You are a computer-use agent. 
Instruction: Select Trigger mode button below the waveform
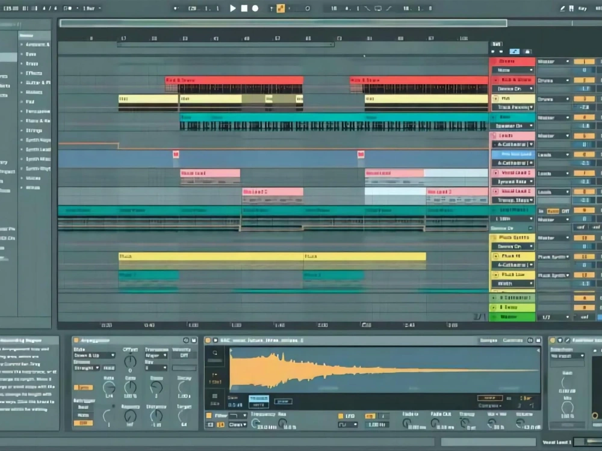click(259, 399)
